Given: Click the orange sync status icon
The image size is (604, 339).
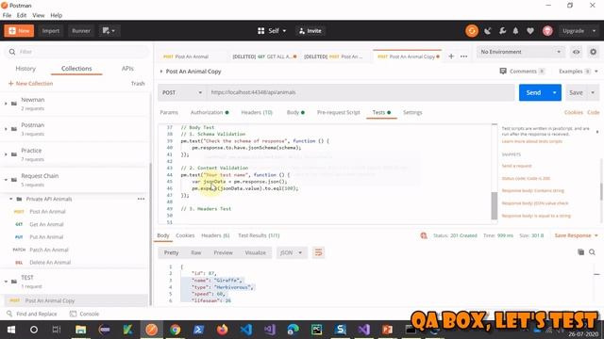Looking at the screenshot, I should (472, 31).
